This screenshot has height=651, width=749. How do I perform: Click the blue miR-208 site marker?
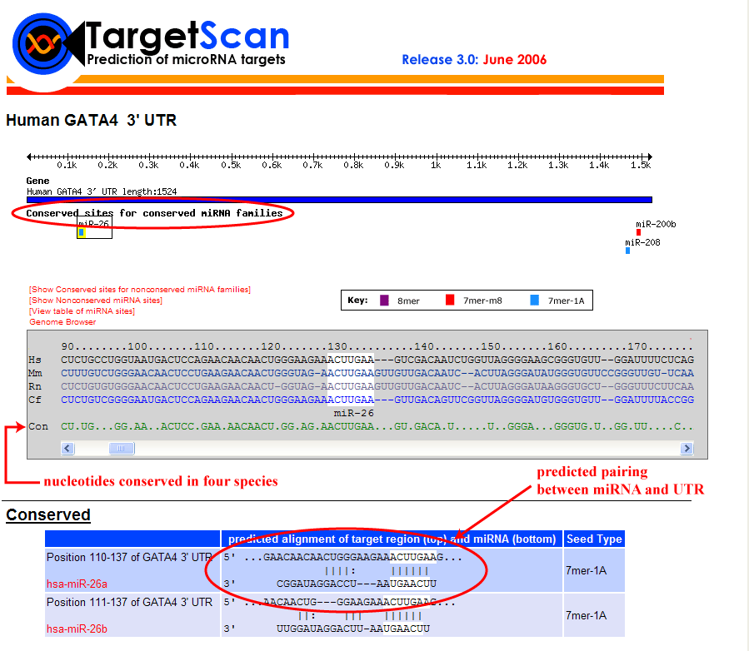click(627, 251)
